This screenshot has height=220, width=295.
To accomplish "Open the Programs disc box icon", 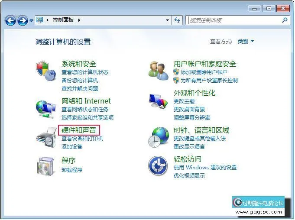I will click(45, 166).
